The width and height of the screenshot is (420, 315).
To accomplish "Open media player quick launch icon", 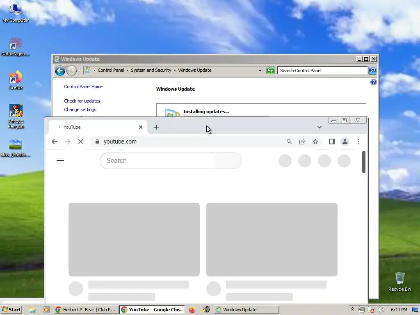I will click(x=46, y=310).
